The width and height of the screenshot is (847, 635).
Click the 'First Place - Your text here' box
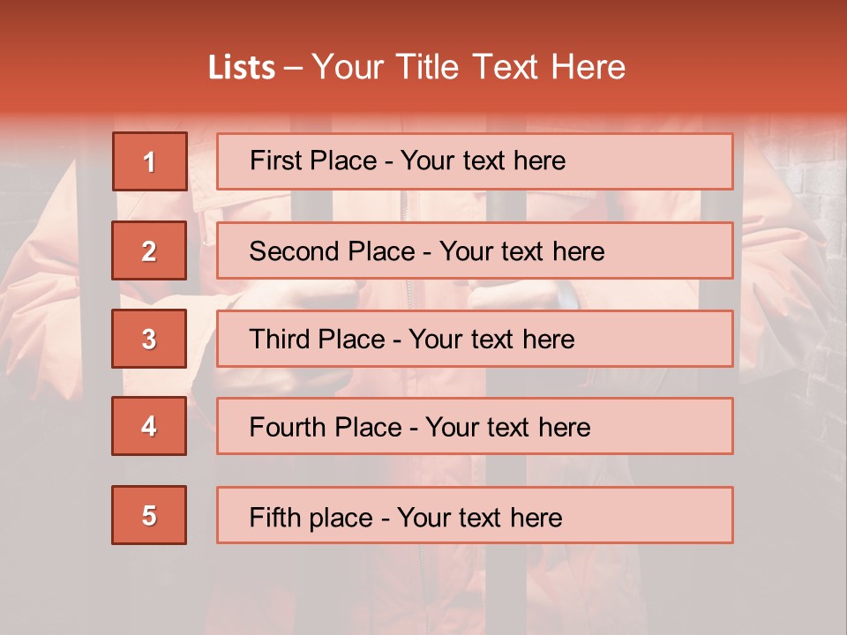(x=475, y=161)
